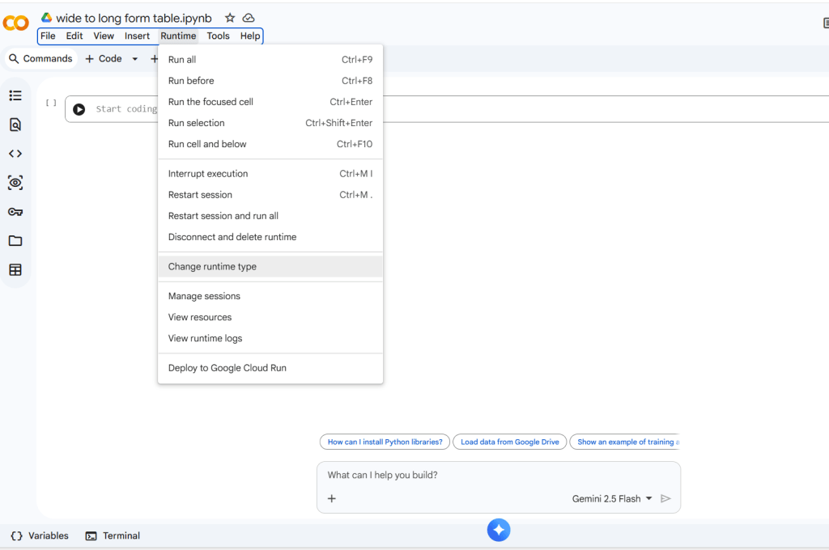
Task: Select Change runtime type menu entry
Action: point(212,267)
